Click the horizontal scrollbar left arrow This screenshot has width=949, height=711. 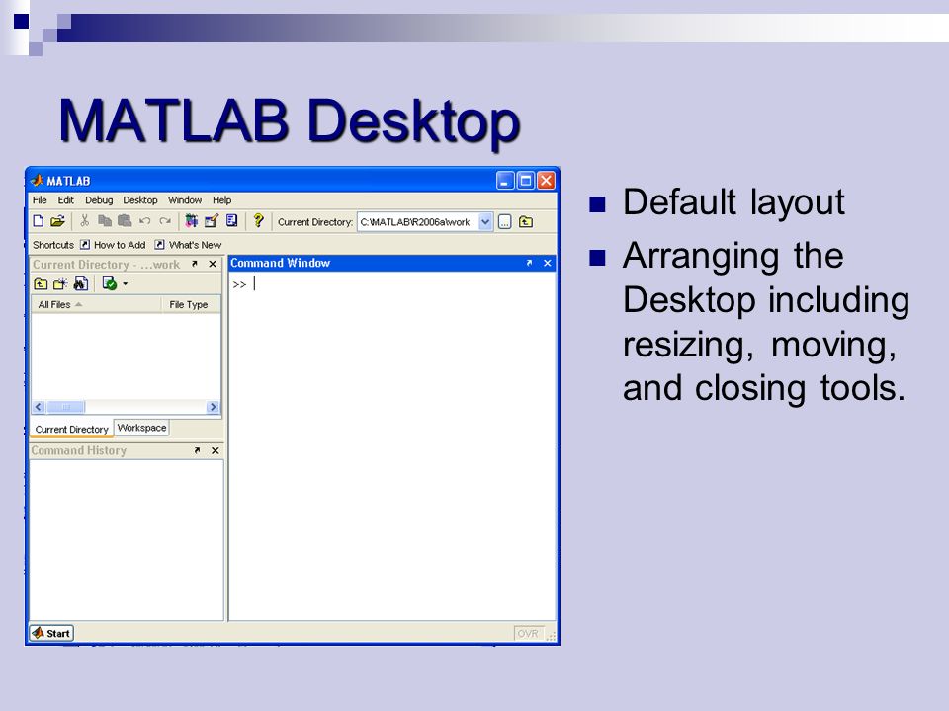coord(39,407)
